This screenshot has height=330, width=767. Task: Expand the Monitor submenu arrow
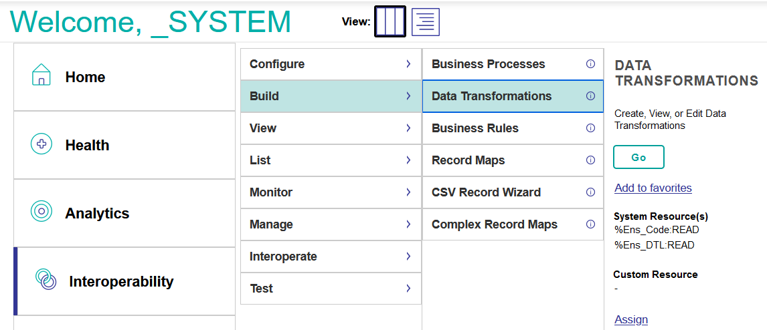pyautogui.click(x=408, y=192)
